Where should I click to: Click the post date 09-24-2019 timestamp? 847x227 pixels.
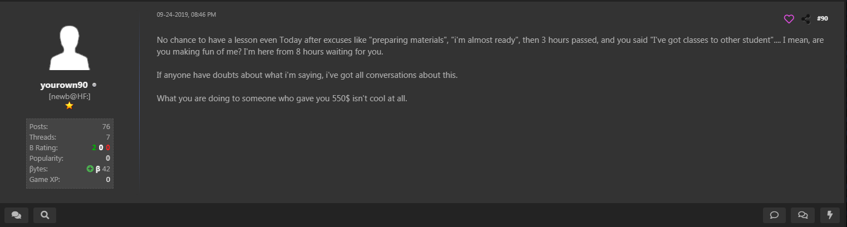186,14
